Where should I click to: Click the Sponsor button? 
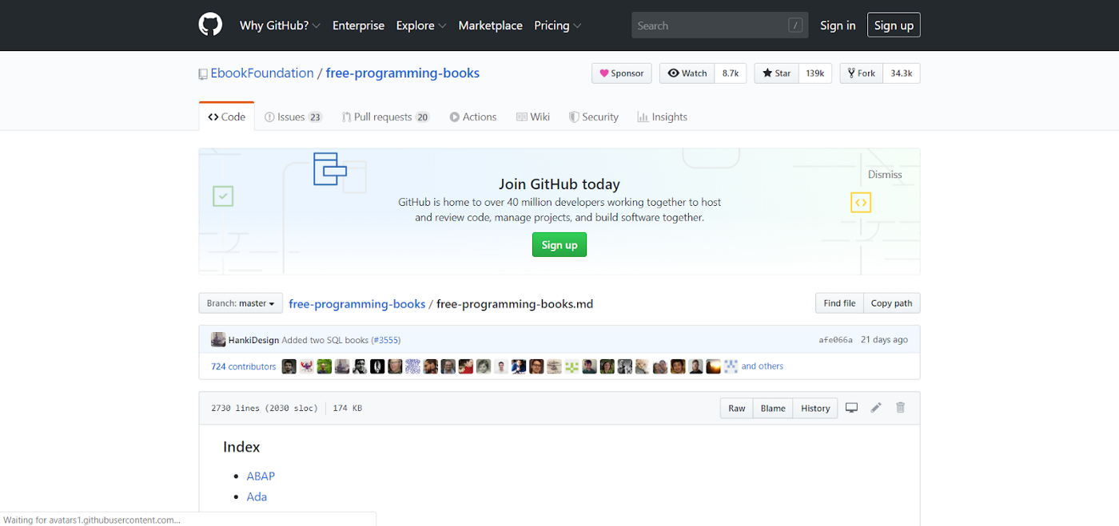pyautogui.click(x=622, y=73)
